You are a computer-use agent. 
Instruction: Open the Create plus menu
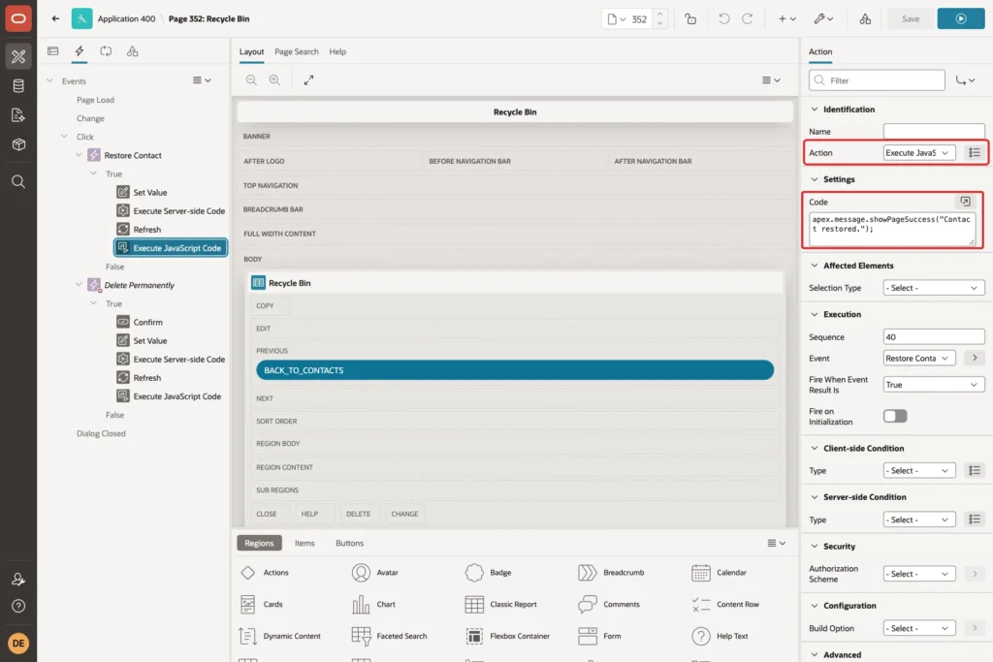click(787, 19)
